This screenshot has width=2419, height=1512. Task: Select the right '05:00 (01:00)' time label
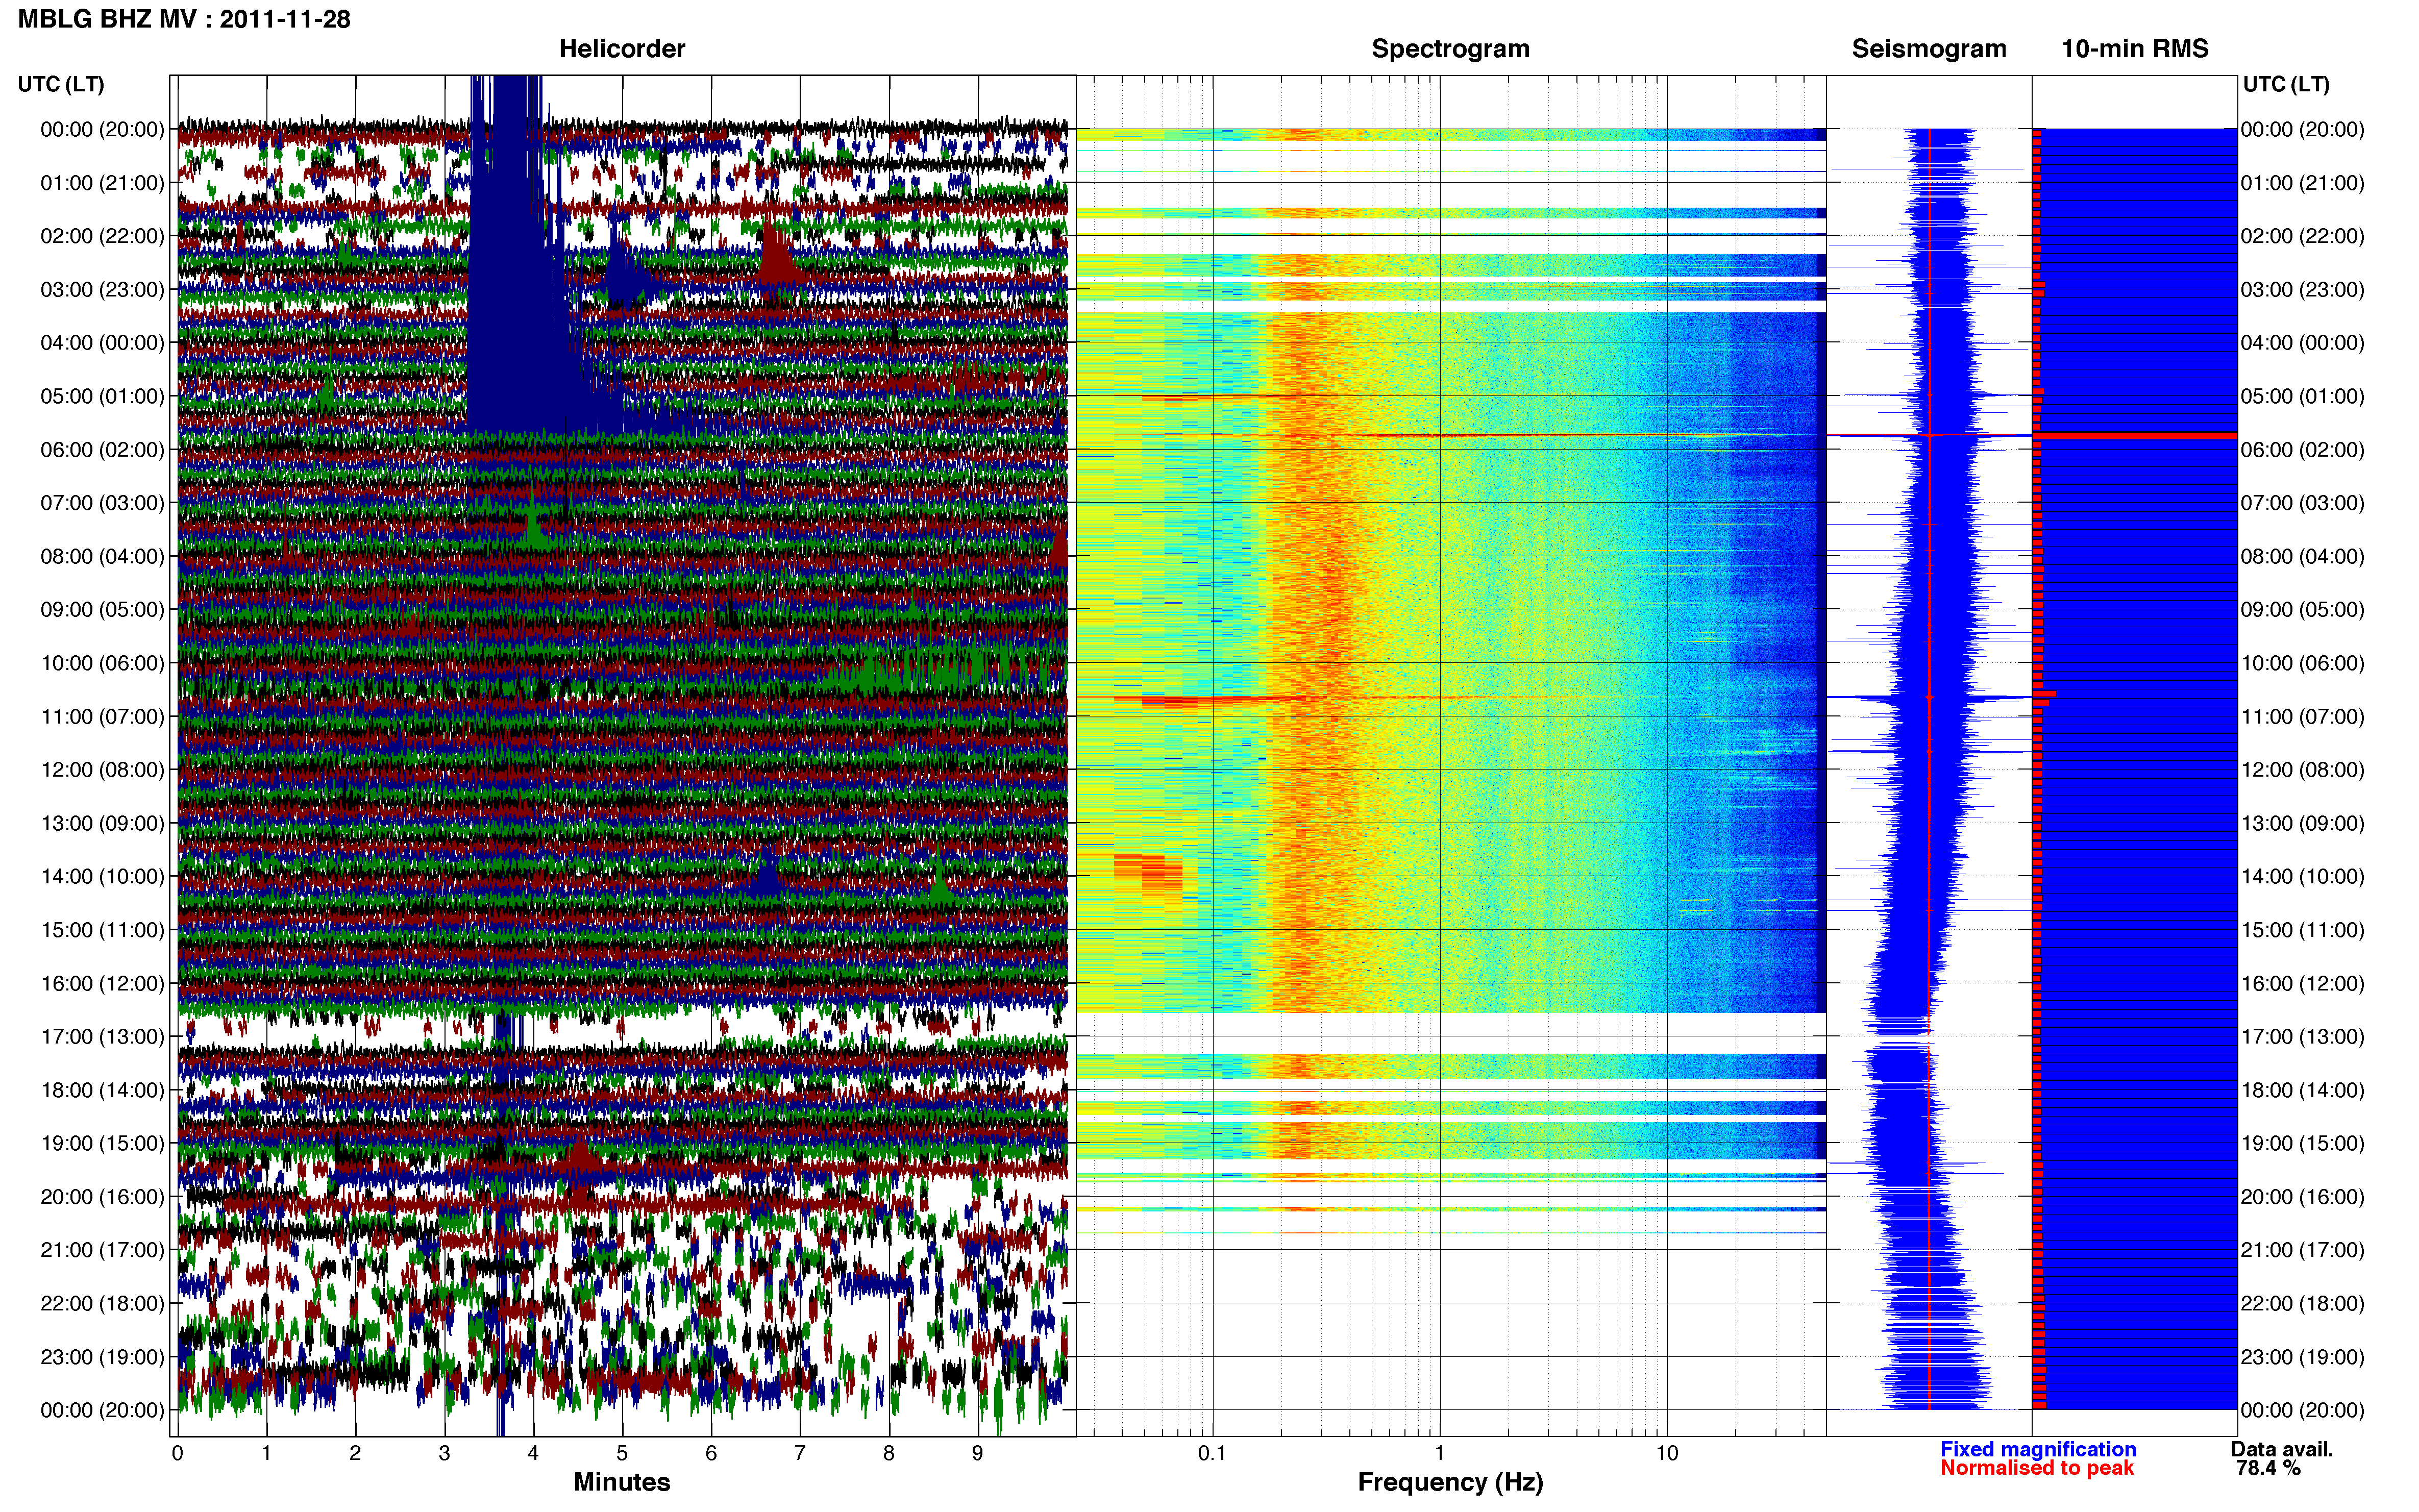(x=2303, y=396)
